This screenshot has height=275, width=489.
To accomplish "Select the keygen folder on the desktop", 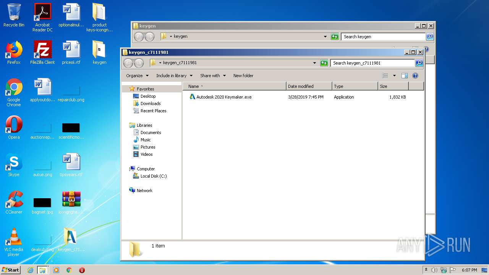I will click(99, 53).
